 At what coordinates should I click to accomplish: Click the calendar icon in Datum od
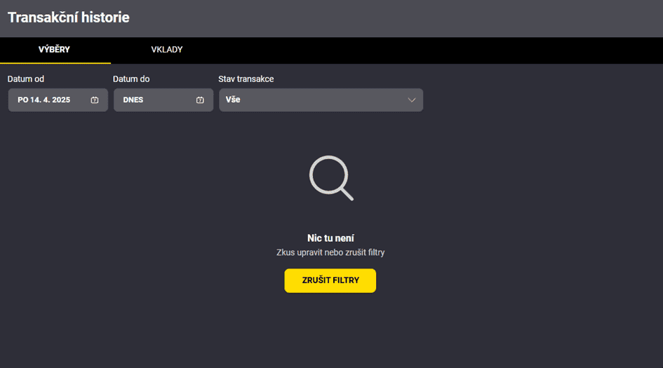(x=95, y=100)
